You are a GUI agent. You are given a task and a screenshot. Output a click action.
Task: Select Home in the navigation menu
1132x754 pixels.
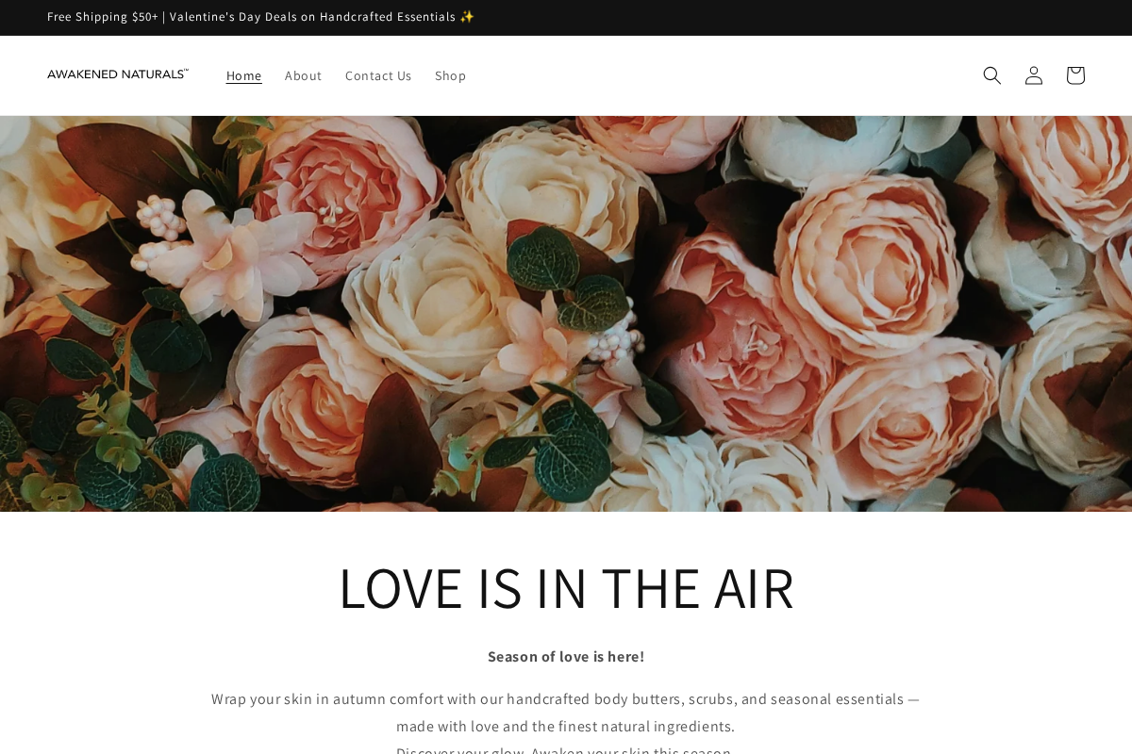pyautogui.click(x=243, y=75)
